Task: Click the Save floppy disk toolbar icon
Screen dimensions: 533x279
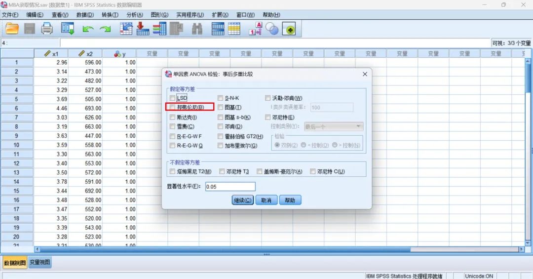Action: pyautogui.click(x=30, y=29)
